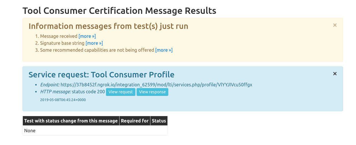Viewport: 356px width, 145px height.
Task: Click the status code 200 text
Action: [88, 92]
